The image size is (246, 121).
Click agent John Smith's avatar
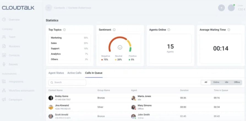tap(133, 116)
